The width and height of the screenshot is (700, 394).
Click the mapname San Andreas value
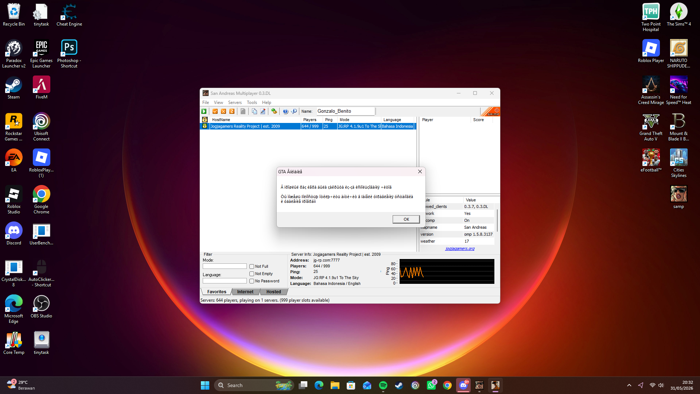475,227
